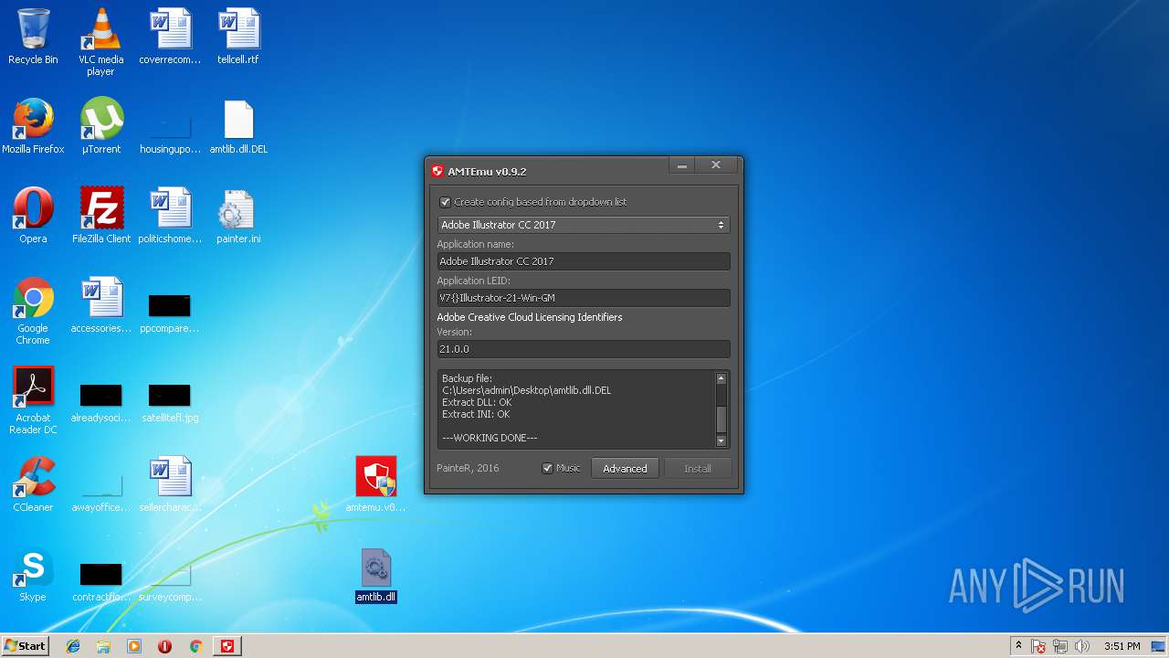The height and width of the screenshot is (658, 1169).
Task: Click the Chrome icon in the taskbar
Action: 195,646
